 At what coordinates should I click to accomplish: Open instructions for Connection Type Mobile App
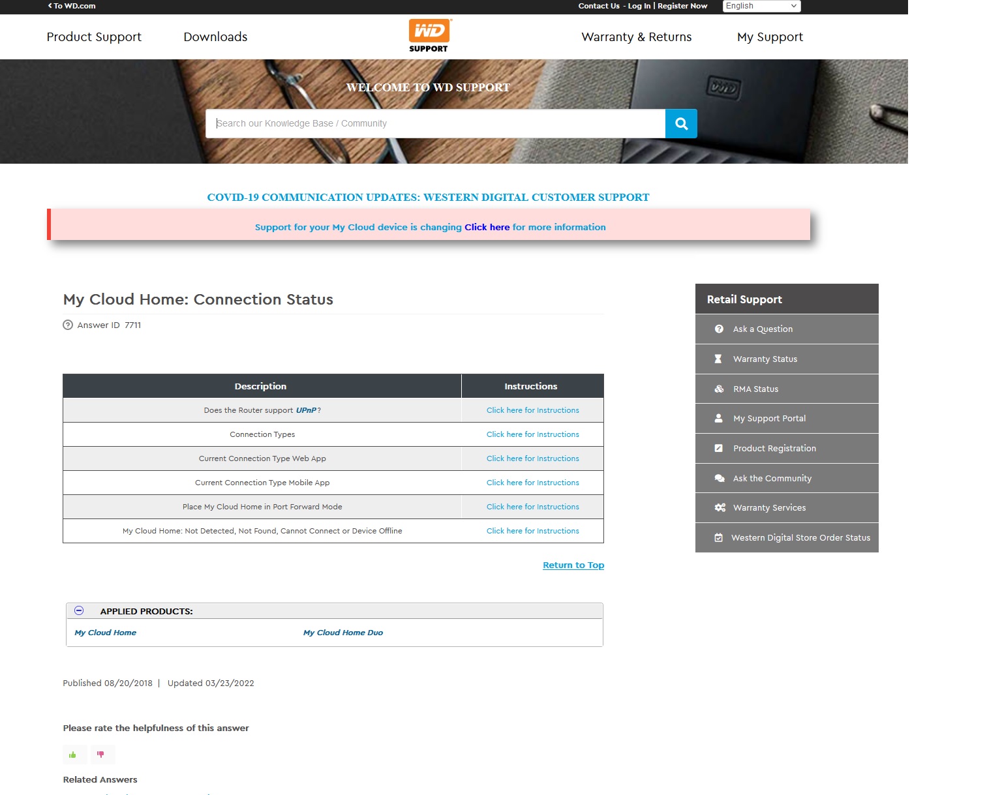pyautogui.click(x=532, y=483)
